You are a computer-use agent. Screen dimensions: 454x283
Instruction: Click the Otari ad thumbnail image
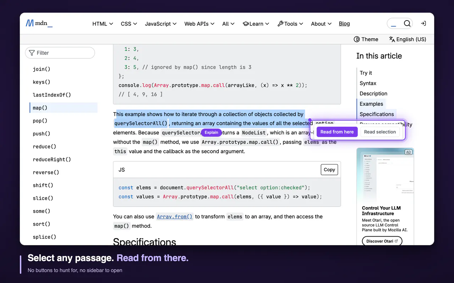pyautogui.click(x=385, y=175)
